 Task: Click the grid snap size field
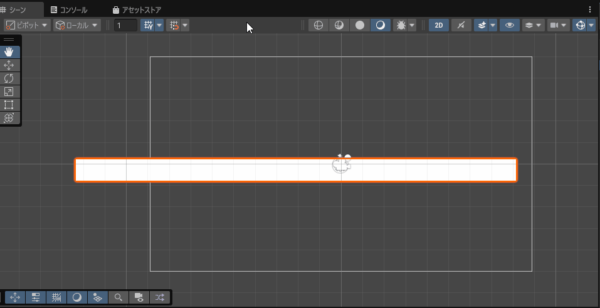(x=126, y=25)
